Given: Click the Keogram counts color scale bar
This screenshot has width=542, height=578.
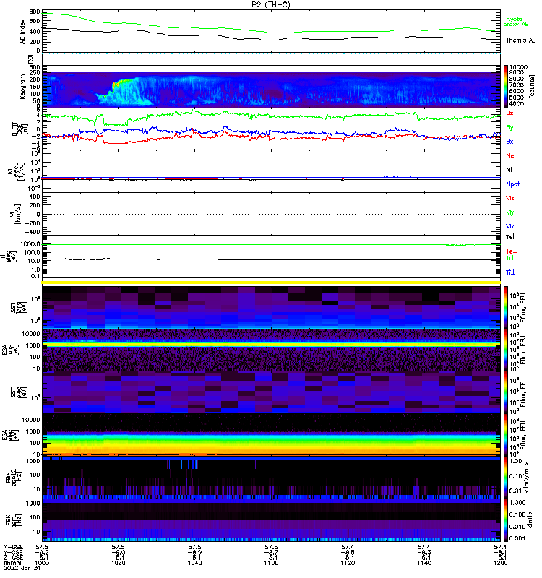Looking at the screenshot, I should pyautogui.click(x=505, y=86).
